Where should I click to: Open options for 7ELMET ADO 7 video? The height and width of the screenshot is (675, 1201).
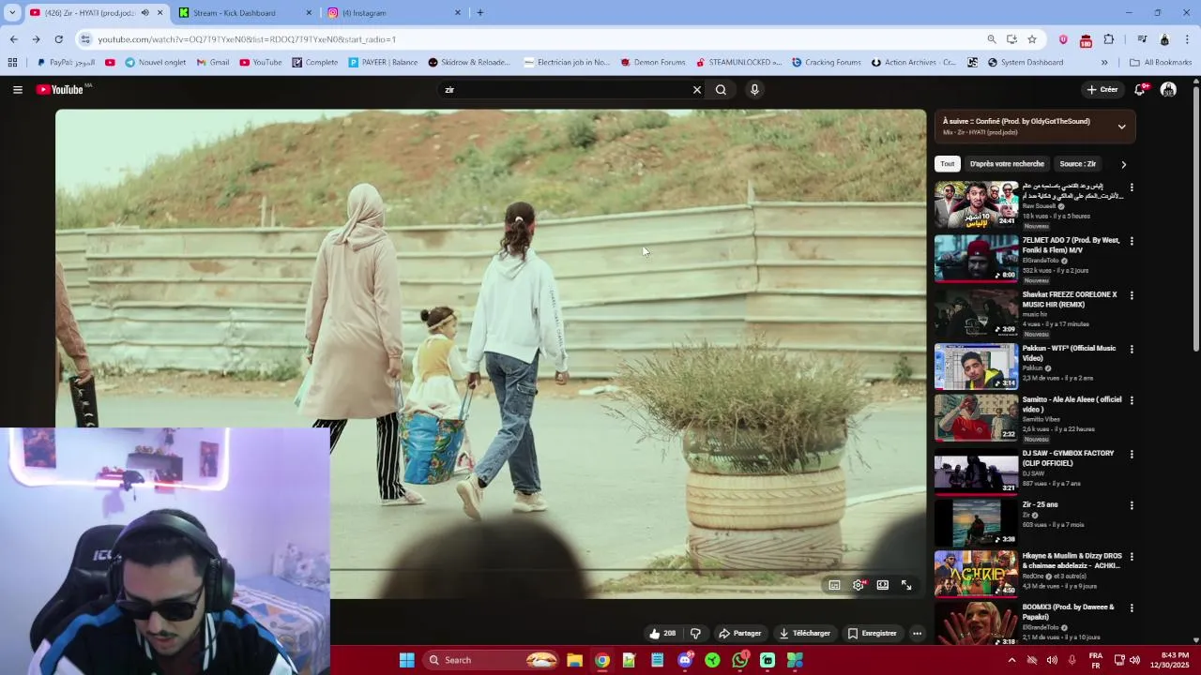tap(1132, 241)
